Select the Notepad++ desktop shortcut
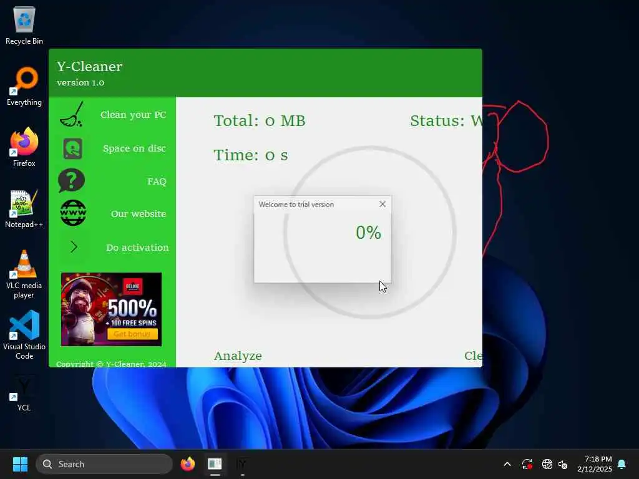 coord(24,208)
